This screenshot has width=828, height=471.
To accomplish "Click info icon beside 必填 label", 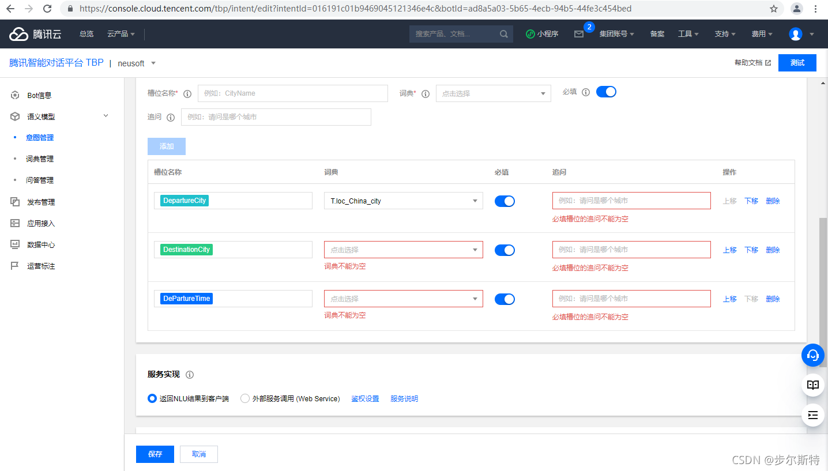I will [586, 92].
